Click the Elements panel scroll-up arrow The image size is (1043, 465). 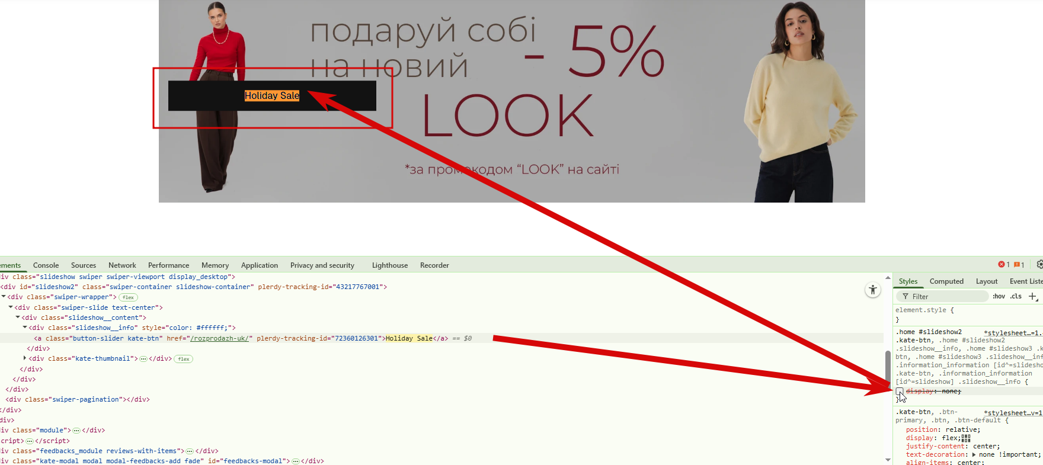(888, 277)
